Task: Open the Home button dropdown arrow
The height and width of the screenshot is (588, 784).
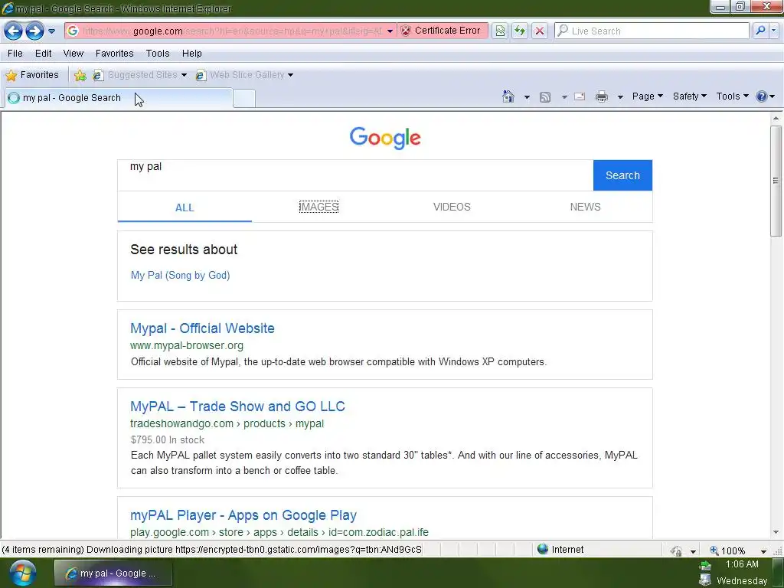Action: pyautogui.click(x=527, y=97)
